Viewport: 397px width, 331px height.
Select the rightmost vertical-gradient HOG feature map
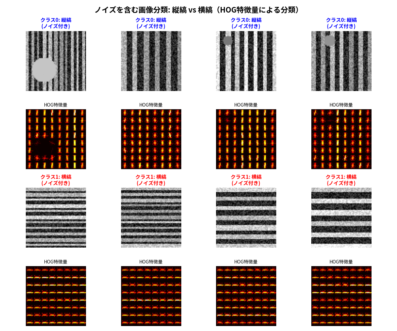(x=341, y=139)
